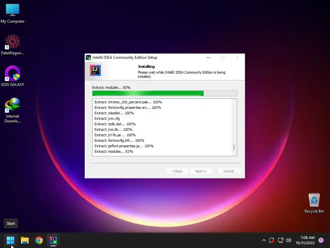Click the 'Extract: jvm.cfg' log line
The image size is (330, 248).
pos(107,119)
